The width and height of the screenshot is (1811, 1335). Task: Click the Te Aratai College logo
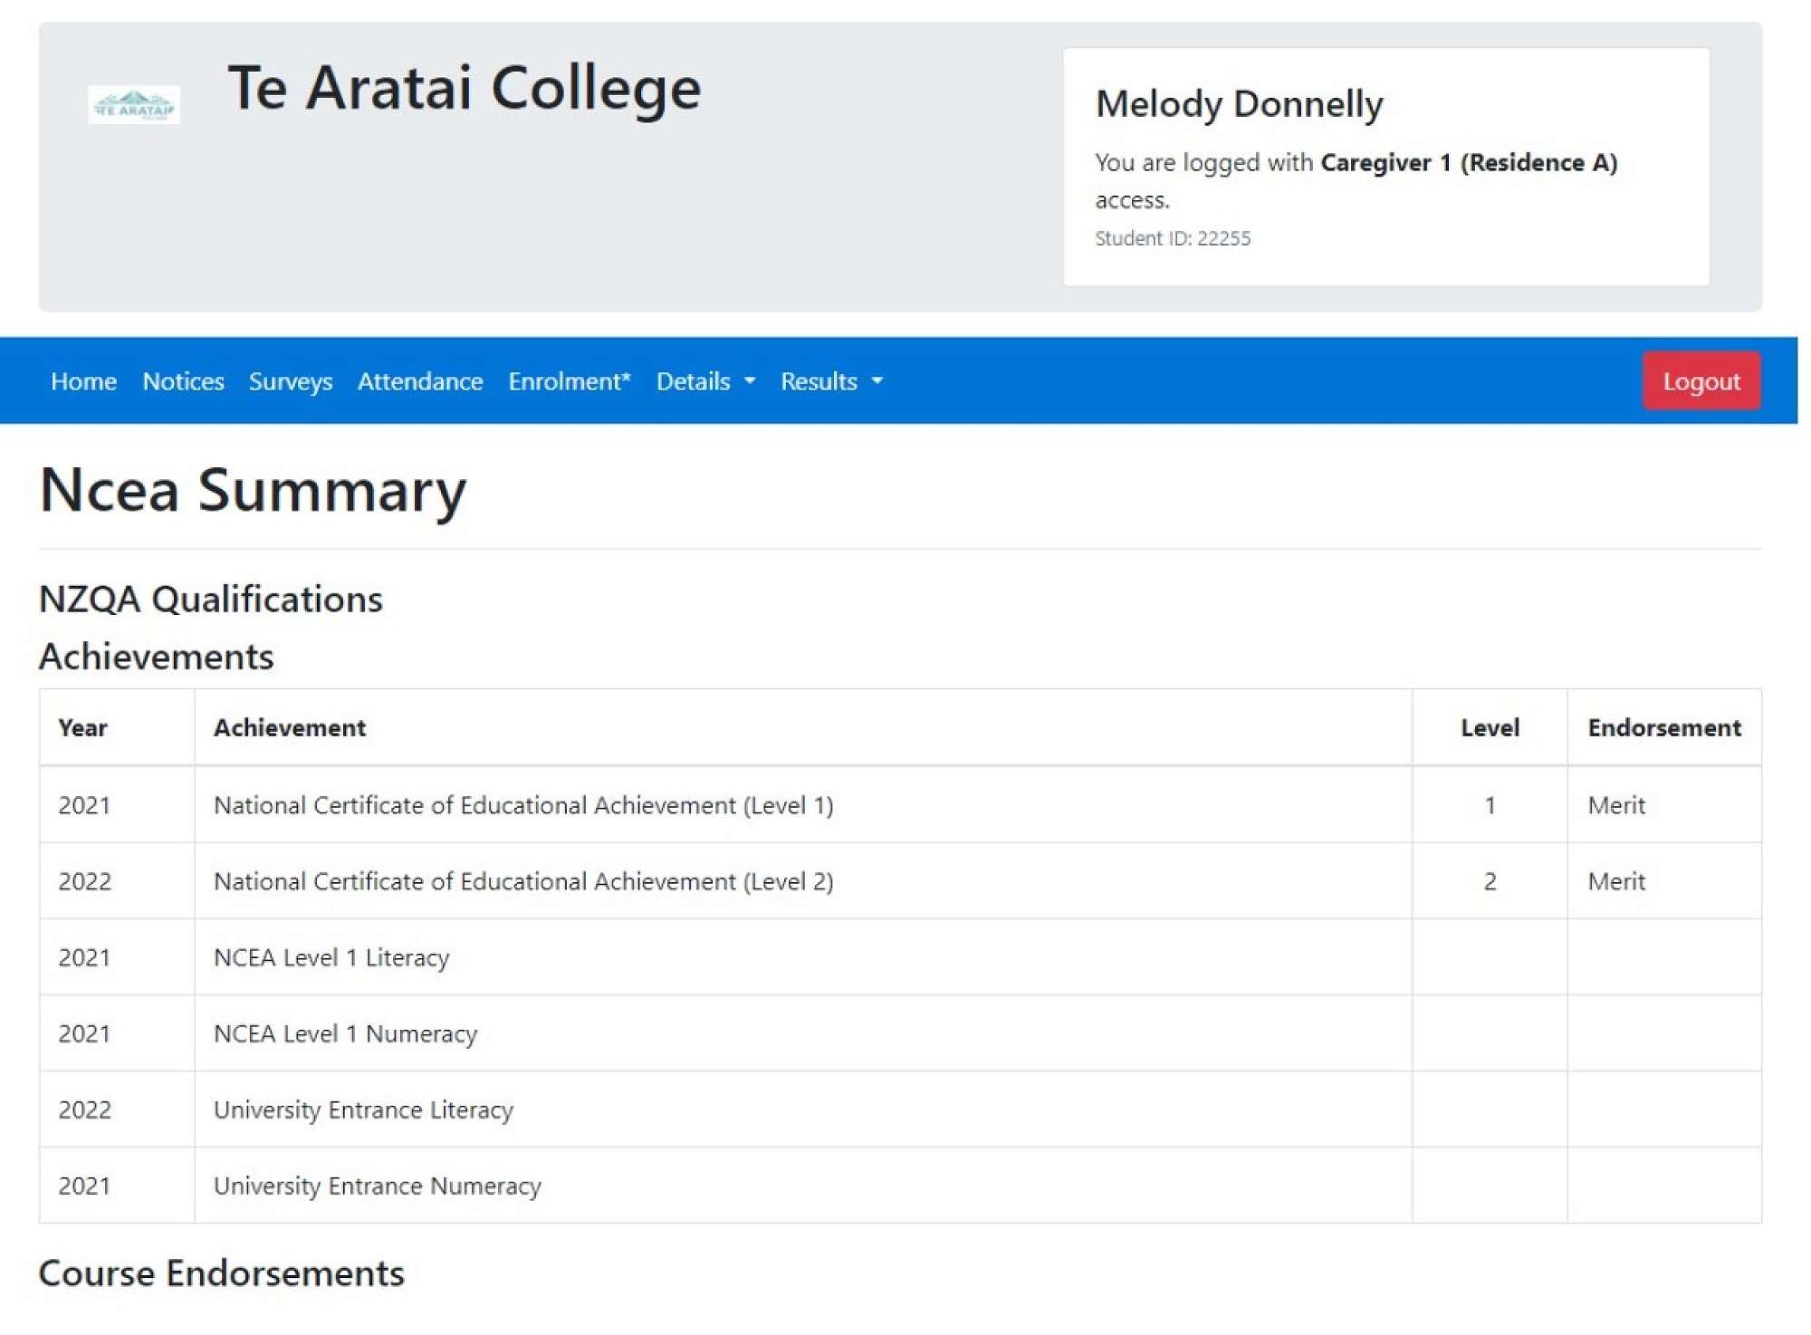point(134,105)
